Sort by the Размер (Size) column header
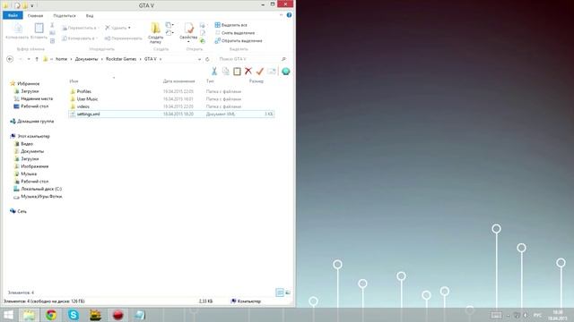Screen dimensions: 574x322 tap(256, 81)
